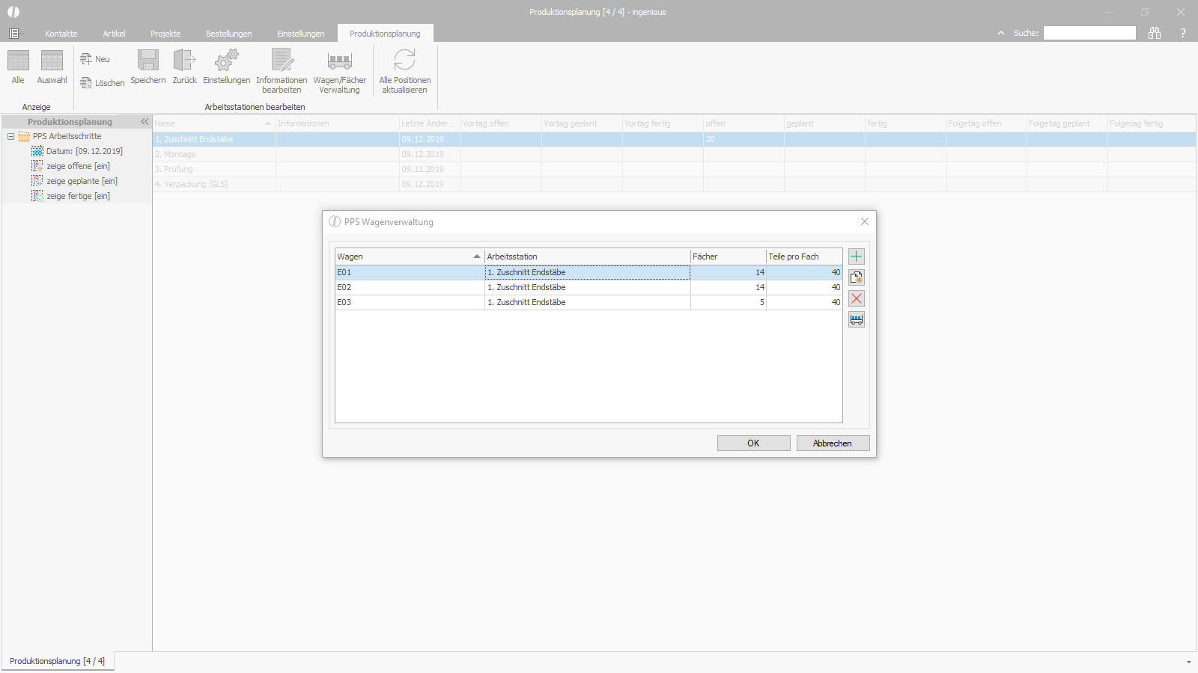Click the wagon icon in dialog sidebar

pos(857,319)
